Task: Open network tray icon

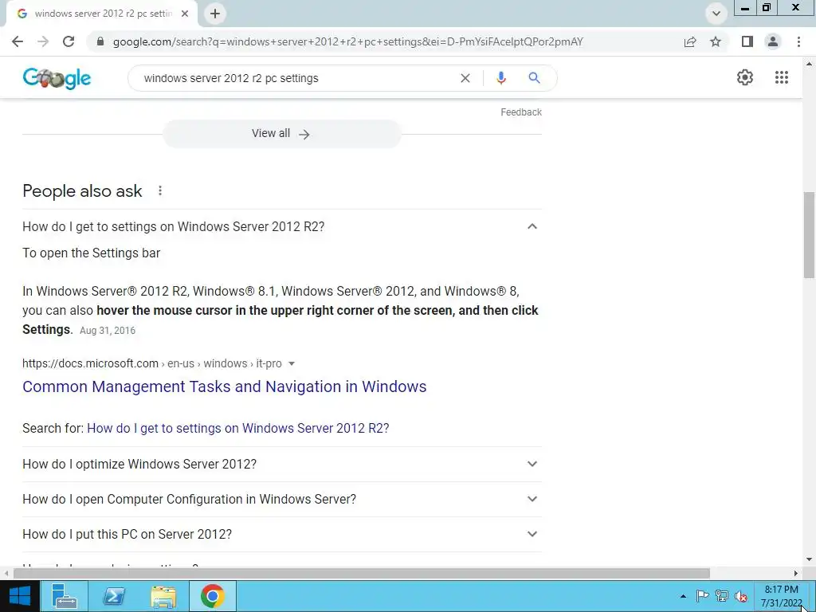Action: pos(722,596)
